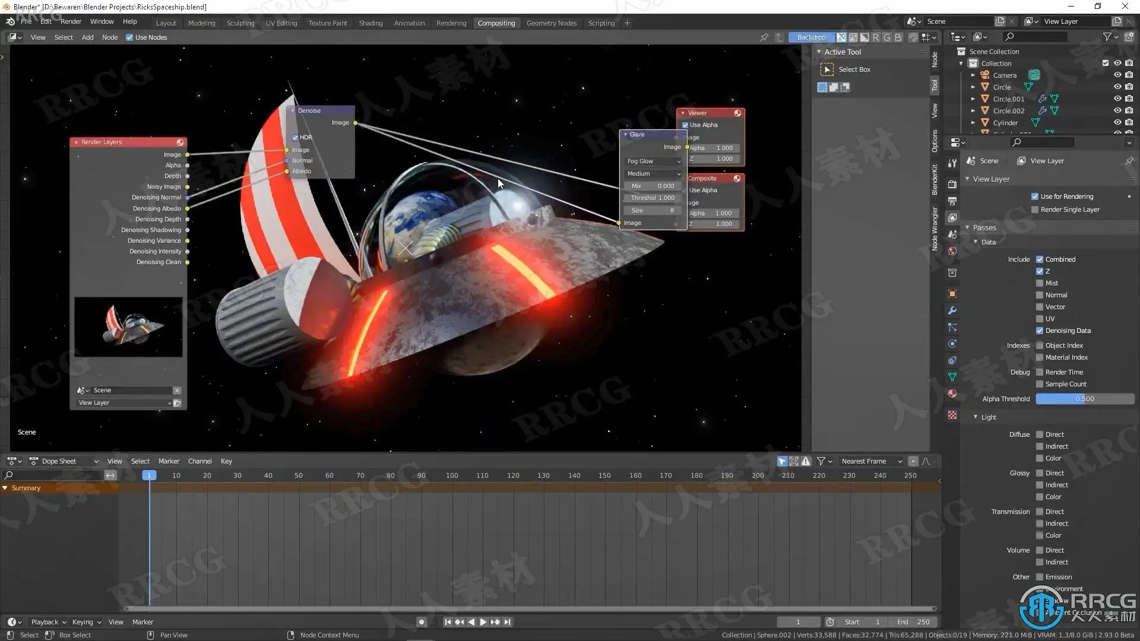Enable the Mist render pass checkbox
Viewport: 1140px width, 641px height.
tap(1040, 283)
